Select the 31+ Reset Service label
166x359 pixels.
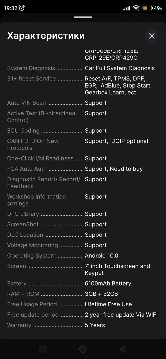tap(31, 79)
